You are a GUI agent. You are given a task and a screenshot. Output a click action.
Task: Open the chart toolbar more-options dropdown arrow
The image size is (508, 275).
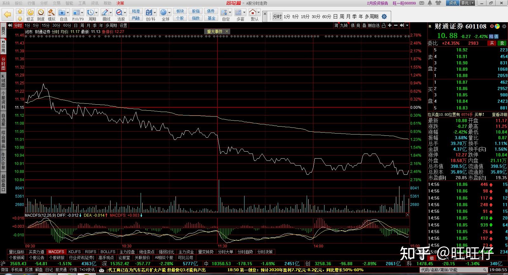click(407, 25)
